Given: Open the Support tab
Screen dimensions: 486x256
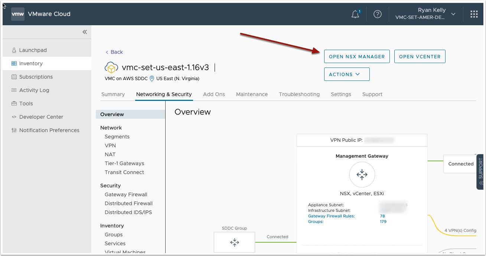Looking at the screenshot, I should (372, 94).
